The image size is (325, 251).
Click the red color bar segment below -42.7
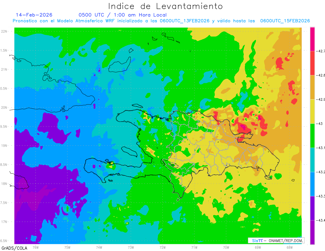tap(312, 63)
